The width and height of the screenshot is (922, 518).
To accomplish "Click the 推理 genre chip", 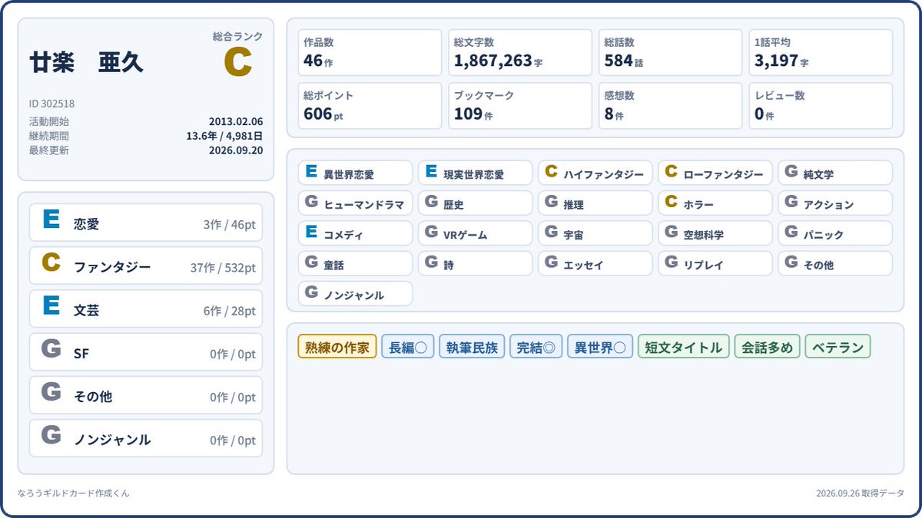I will click(x=595, y=203).
